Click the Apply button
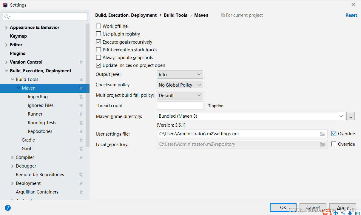 pyautogui.click(x=343, y=208)
